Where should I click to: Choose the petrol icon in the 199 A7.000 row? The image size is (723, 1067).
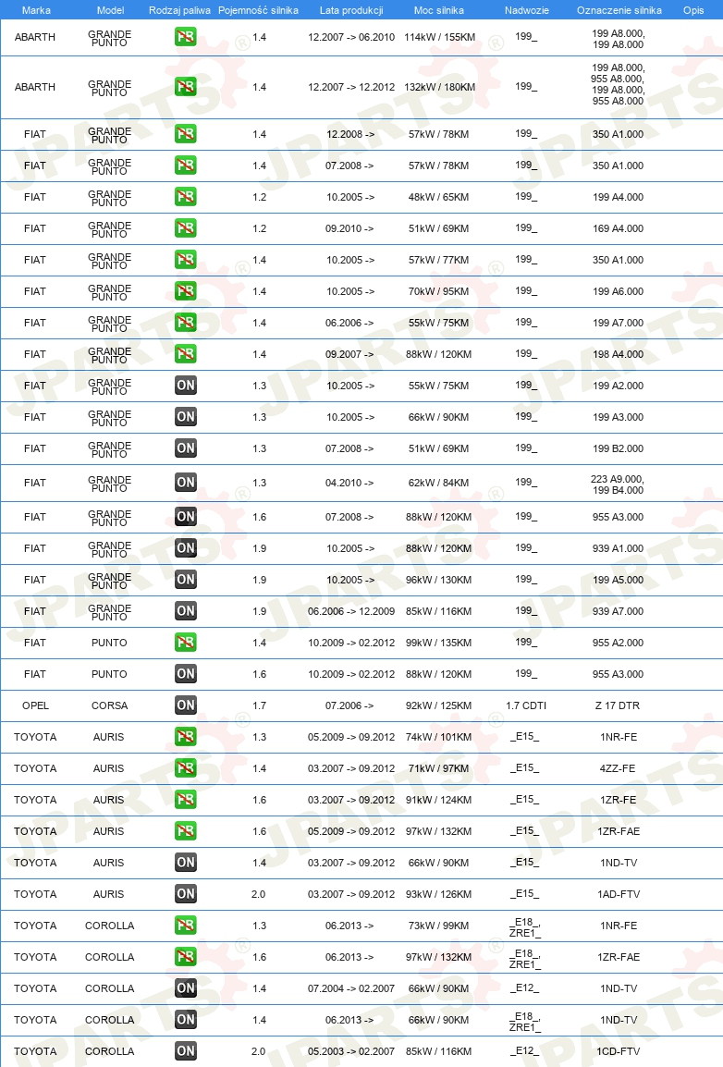tap(186, 322)
